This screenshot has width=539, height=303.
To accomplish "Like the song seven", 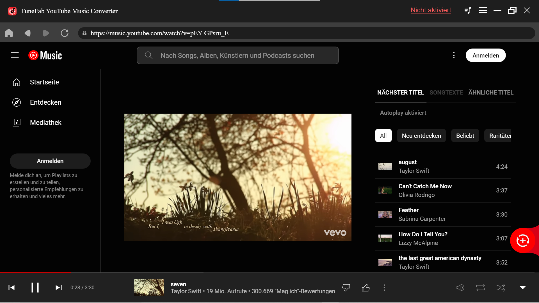I will [x=366, y=288].
